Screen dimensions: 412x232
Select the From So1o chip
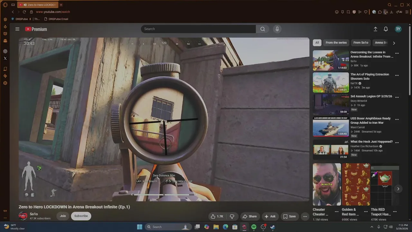click(x=360, y=43)
